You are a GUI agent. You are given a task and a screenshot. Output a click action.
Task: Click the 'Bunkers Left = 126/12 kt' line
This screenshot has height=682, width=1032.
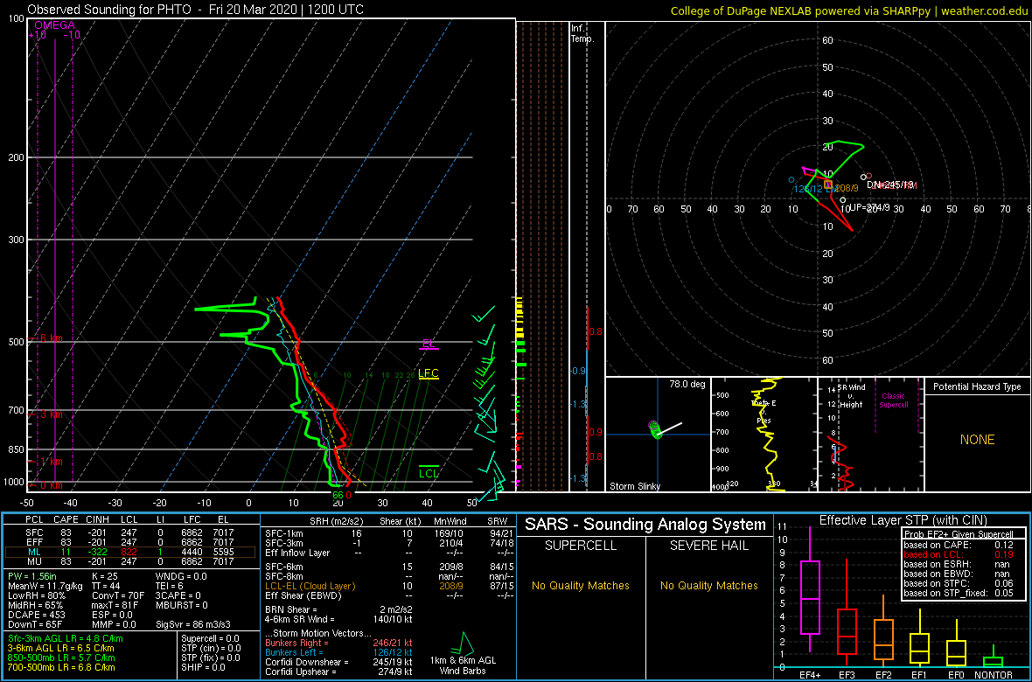339,653
